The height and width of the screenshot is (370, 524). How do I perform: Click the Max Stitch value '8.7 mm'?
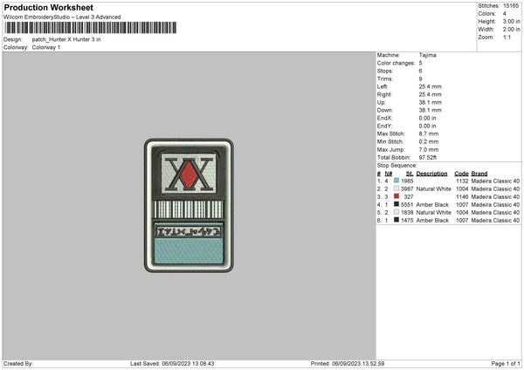point(429,134)
